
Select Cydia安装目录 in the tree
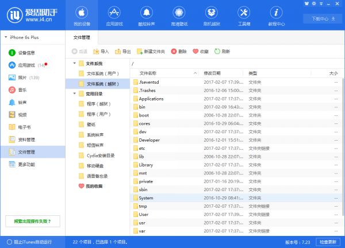tap(97, 156)
